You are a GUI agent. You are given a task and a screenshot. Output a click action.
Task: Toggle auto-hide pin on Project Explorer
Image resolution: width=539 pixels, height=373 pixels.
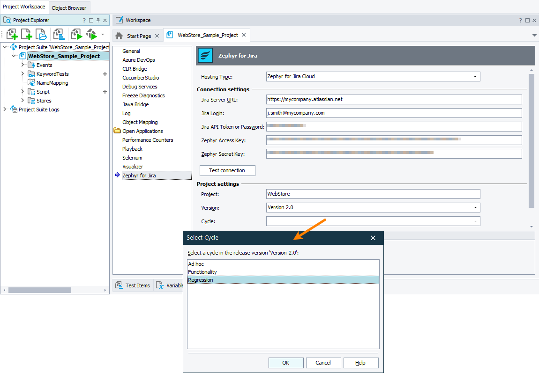pos(98,20)
